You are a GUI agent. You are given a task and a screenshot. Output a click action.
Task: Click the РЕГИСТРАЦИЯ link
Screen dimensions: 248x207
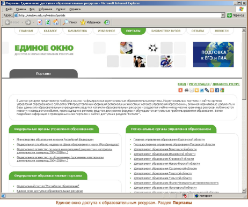pos(199,84)
